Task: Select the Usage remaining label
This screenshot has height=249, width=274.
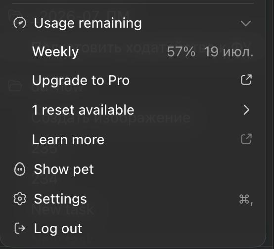Action: (88, 23)
